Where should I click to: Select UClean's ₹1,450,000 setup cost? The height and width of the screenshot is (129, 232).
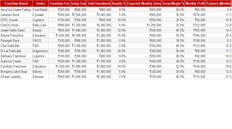coord(78,77)
